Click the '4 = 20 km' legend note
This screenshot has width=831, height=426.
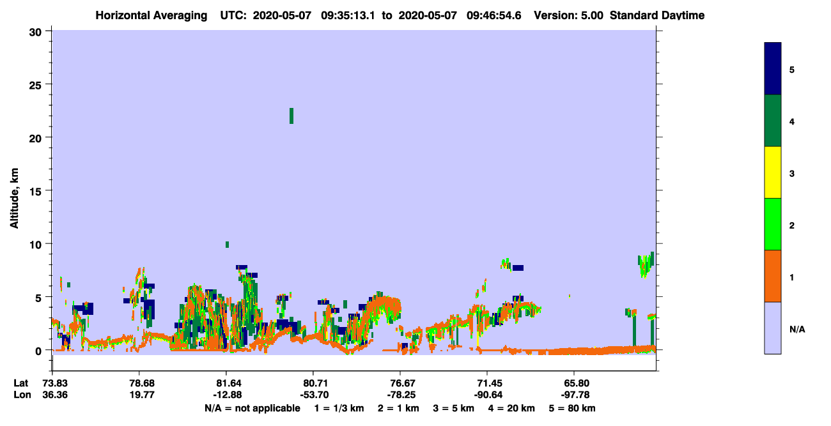click(513, 408)
